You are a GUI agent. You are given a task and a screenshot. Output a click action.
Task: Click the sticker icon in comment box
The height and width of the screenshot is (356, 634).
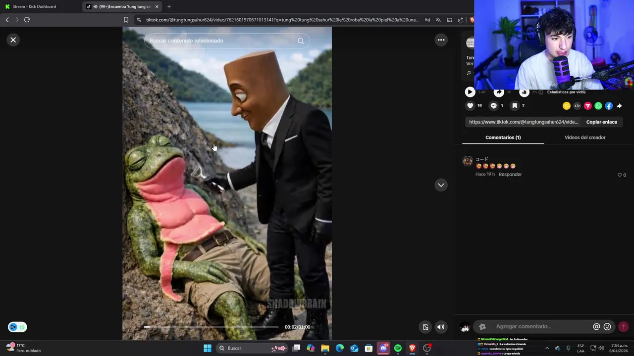coord(482,327)
